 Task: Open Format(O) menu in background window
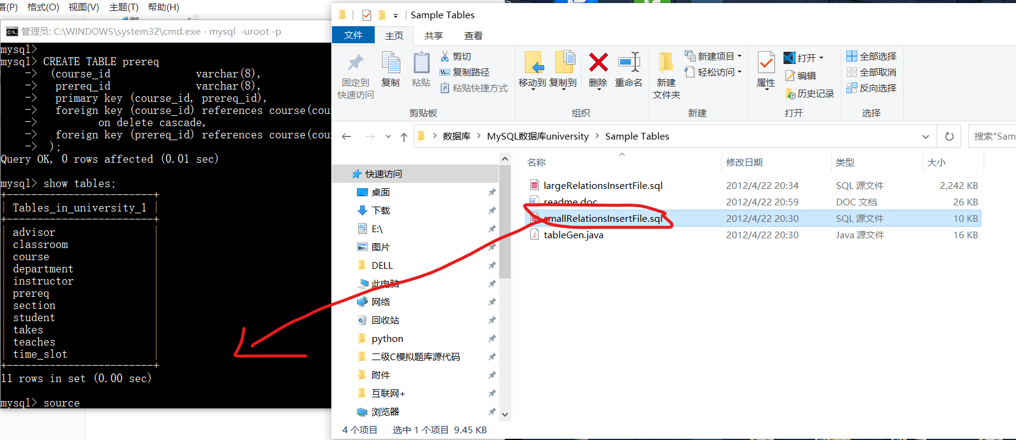coord(43,7)
